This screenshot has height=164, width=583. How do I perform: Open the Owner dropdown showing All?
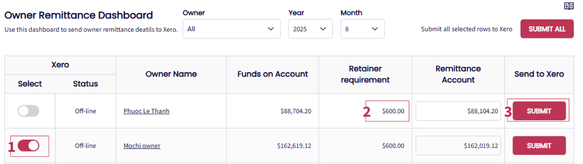click(x=231, y=29)
